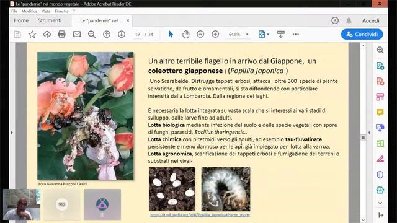The image size is (397, 223).
Task: Activate the selection arrow tool
Action: [171, 34]
